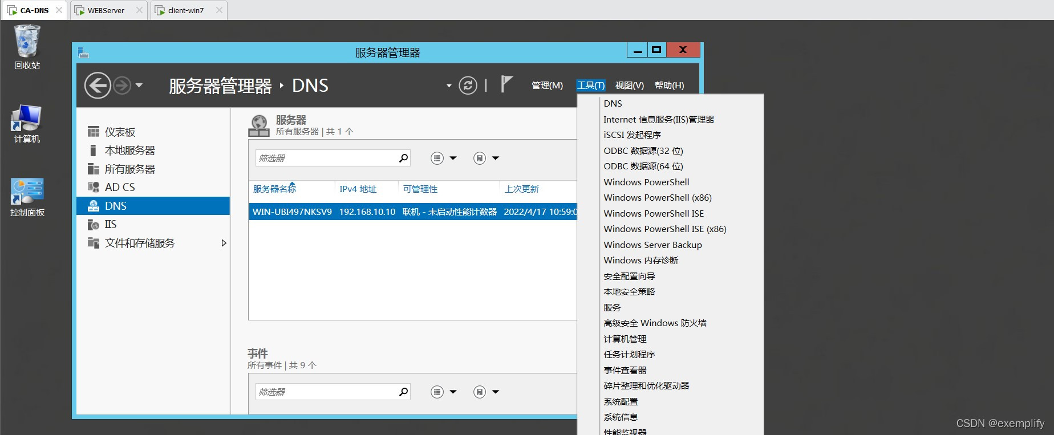Open the 帮助(H) menu

point(669,85)
